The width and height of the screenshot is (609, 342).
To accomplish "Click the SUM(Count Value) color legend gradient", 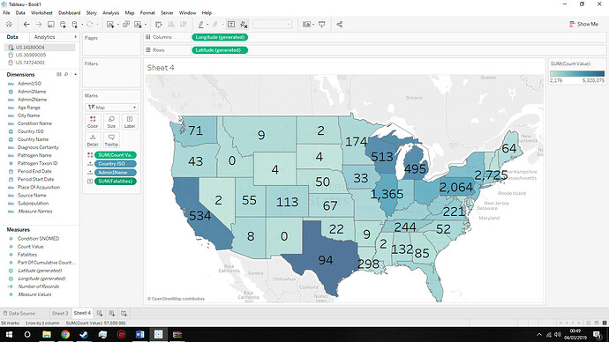I will coord(577,74).
